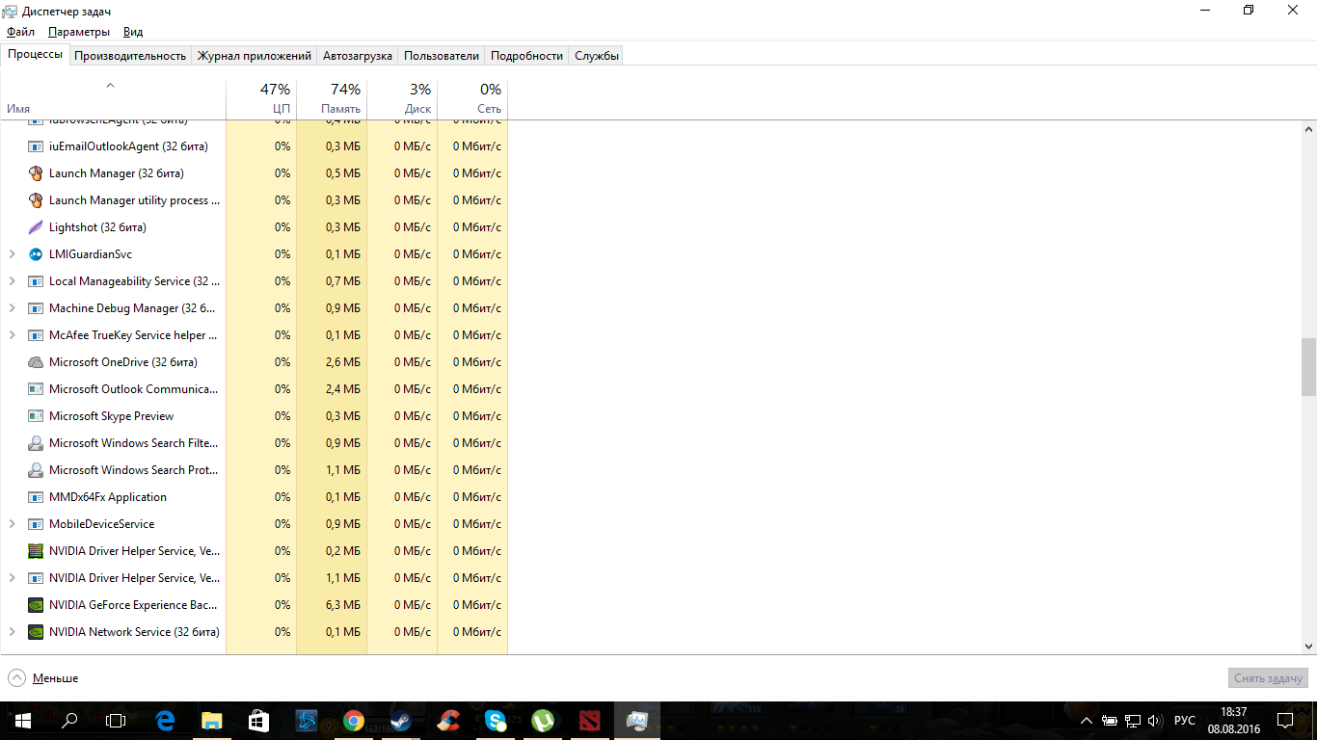Screen dimensions: 1317x740
Task: Sort by the Сеть column header
Action: [x=472, y=98]
